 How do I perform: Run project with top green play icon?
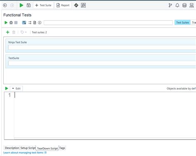pyautogui.click(x=22, y=5)
